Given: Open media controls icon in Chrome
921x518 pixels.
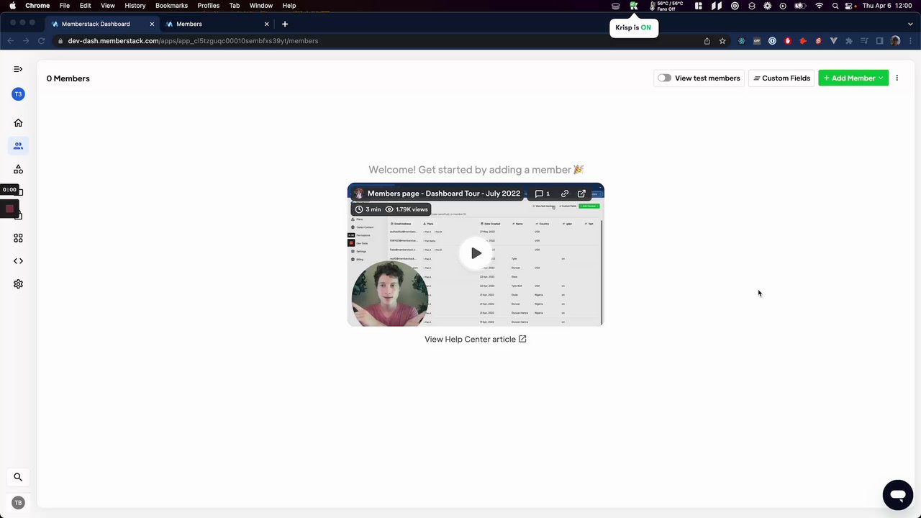Looking at the screenshot, I should click(864, 41).
